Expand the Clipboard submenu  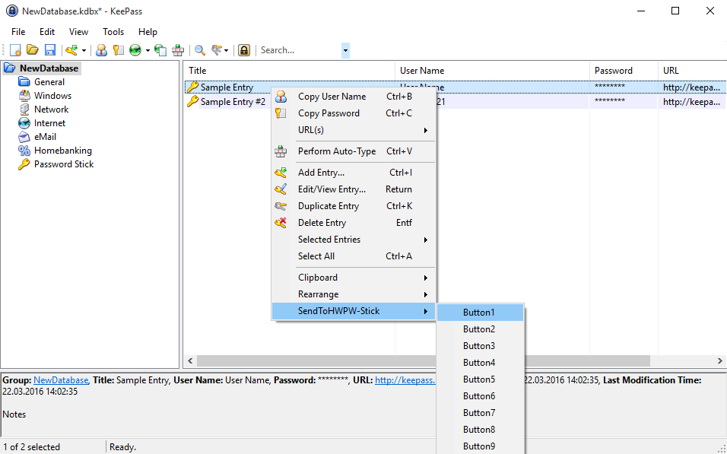click(x=354, y=278)
